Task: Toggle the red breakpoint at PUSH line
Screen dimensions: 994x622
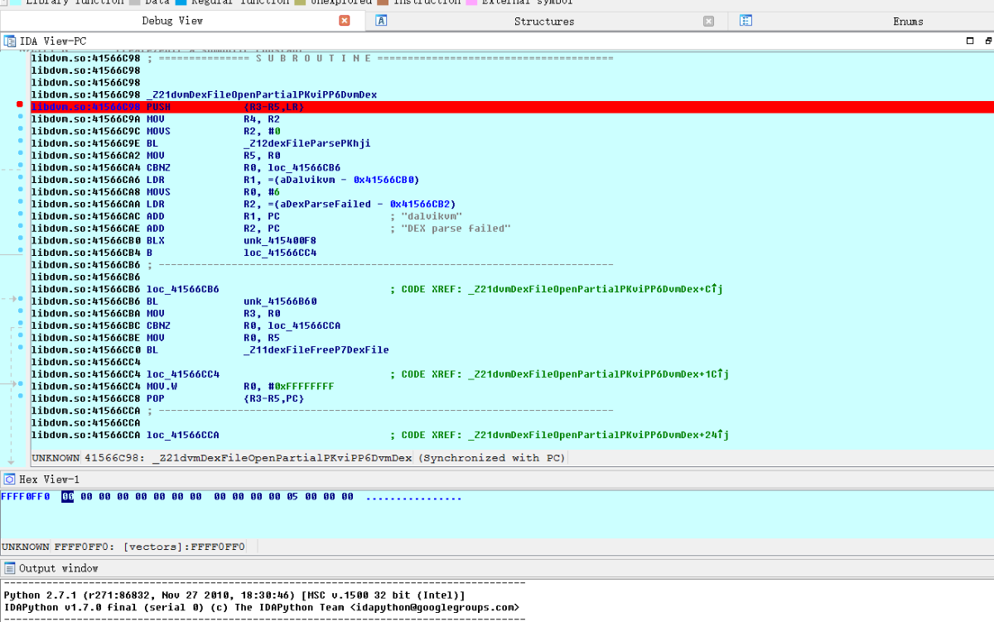Action: [x=20, y=105]
